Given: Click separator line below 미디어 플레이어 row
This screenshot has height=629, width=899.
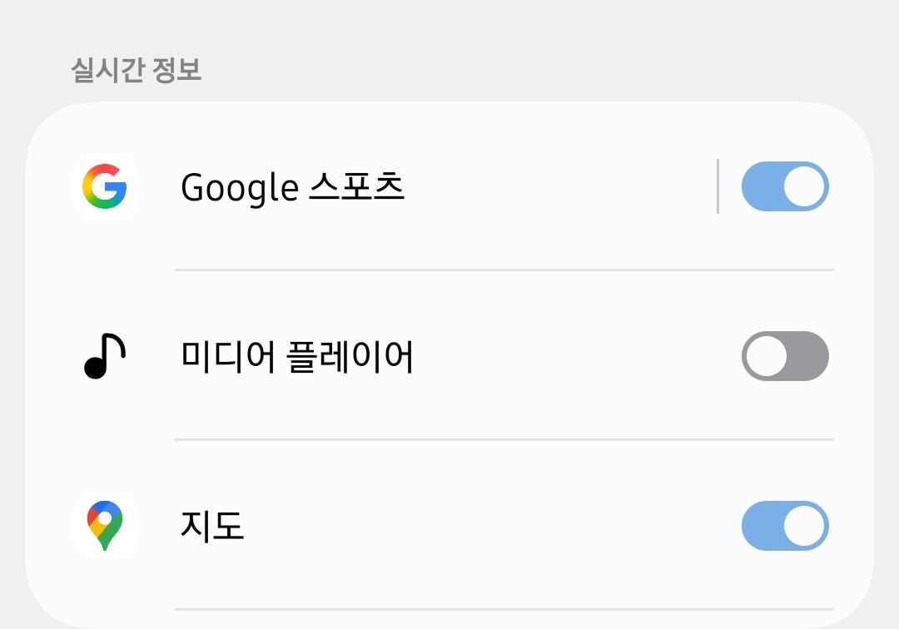Looking at the screenshot, I should tap(504, 439).
